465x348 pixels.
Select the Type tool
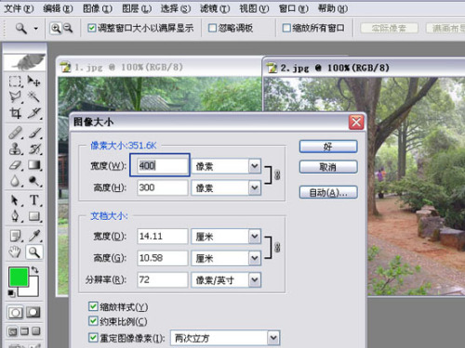(33, 200)
